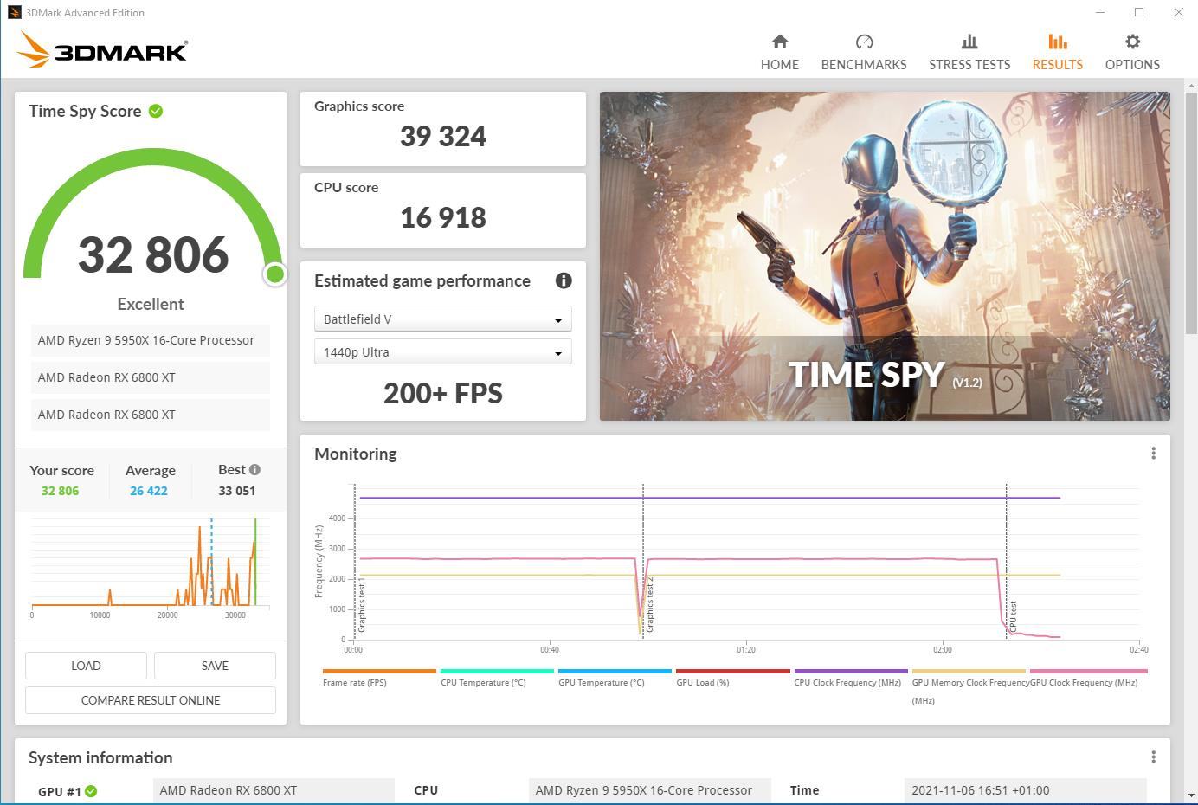Click the 200+ FPS estimate
The width and height of the screenshot is (1198, 805).
click(442, 393)
